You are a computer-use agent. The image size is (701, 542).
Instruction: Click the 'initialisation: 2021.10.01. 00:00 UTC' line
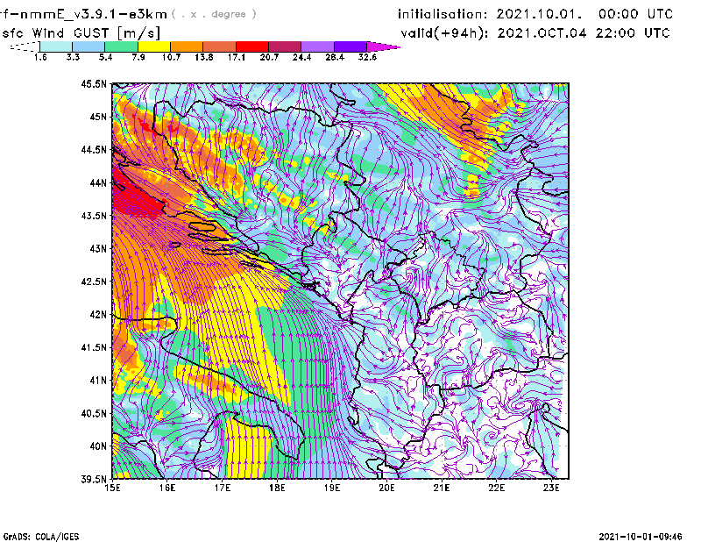click(x=535, y=14)
